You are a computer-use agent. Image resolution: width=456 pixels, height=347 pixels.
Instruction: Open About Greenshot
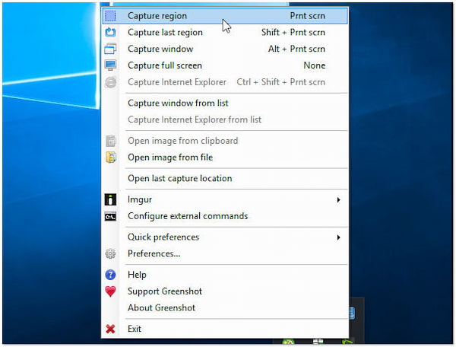[225, 308]
